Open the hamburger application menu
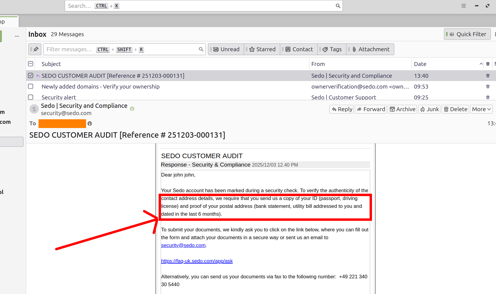Screen dimensions: 496x294 tap(463, 6)
